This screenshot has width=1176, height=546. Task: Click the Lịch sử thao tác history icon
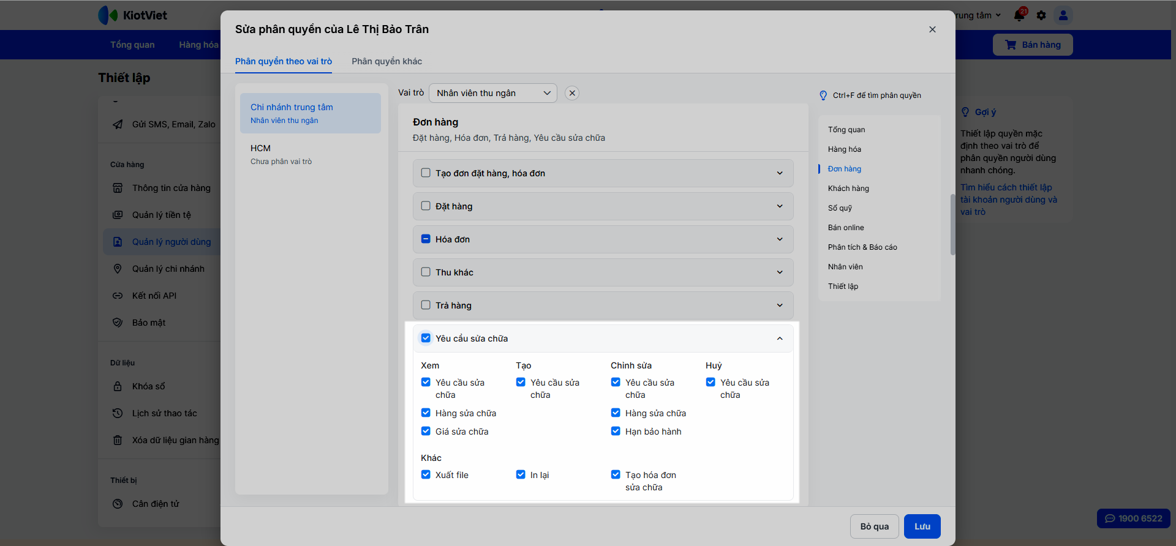click(118, 413)
